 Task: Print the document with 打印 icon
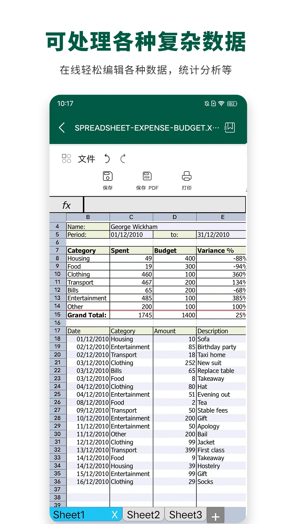(187, 180)
